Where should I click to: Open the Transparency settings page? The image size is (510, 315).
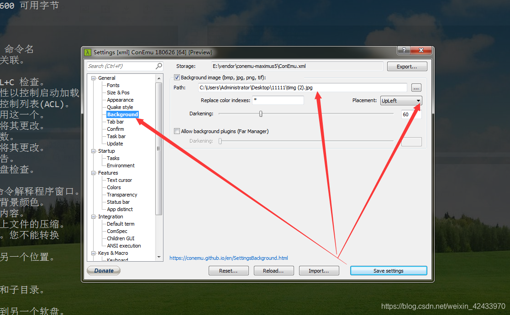coord(122,195)
